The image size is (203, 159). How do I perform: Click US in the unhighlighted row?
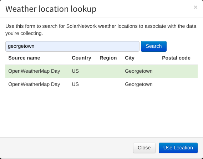(x=75, y=84)
